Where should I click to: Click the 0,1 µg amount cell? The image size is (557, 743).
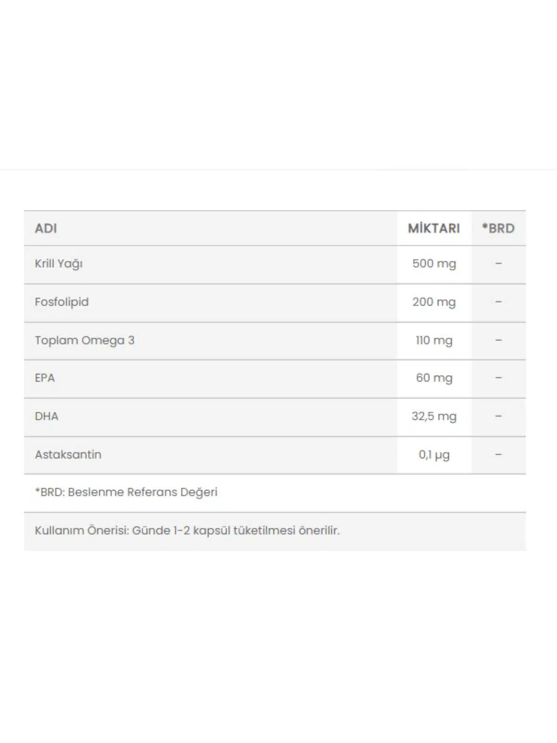434,455
